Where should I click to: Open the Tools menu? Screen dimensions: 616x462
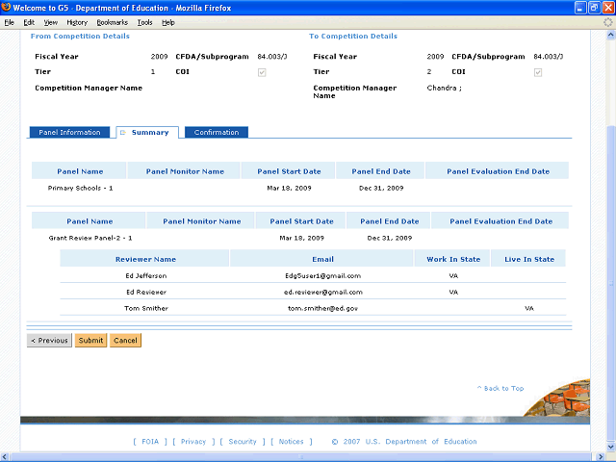pos(144,21)
